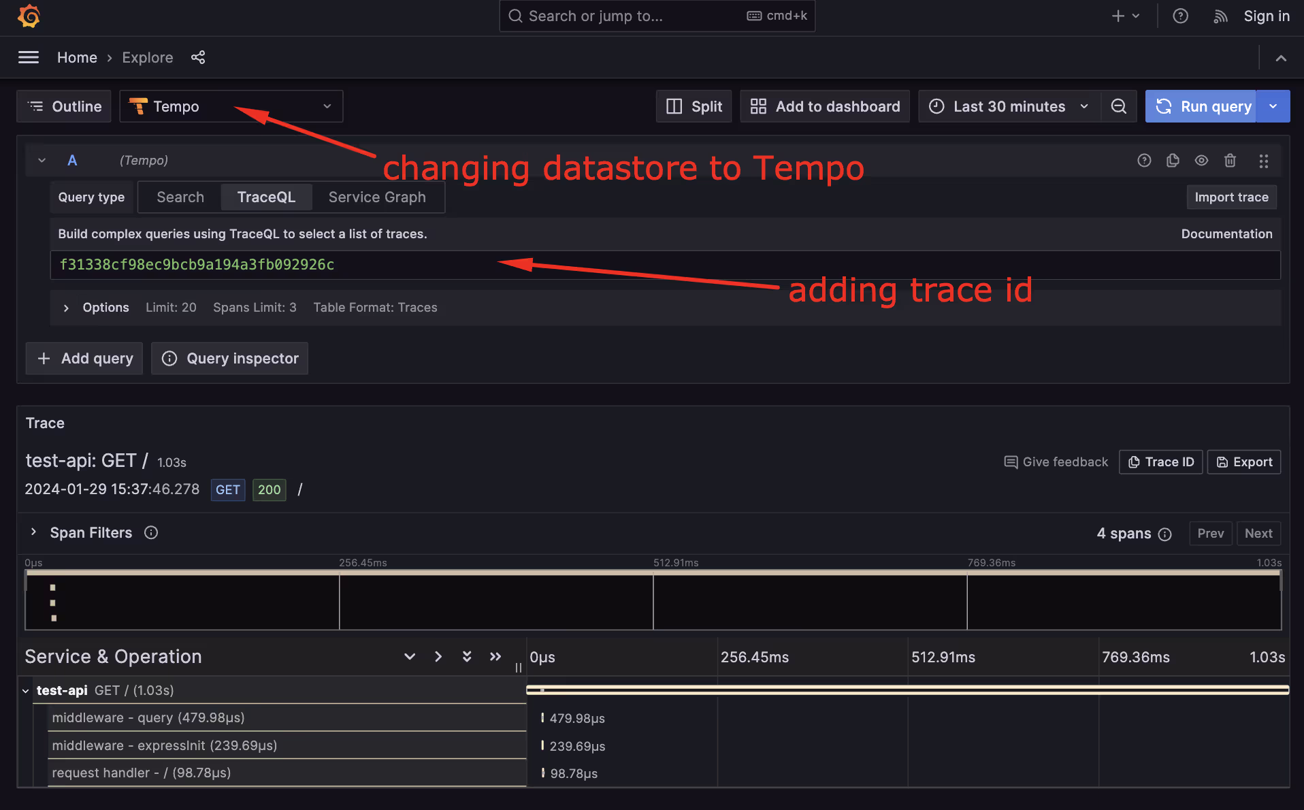Click the trace Export button

1244,462
